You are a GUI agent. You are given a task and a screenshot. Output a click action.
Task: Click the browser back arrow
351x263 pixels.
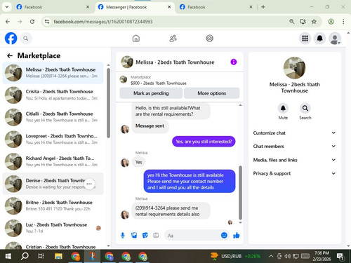(8, 22)
